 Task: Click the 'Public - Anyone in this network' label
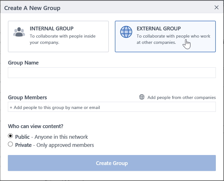[51, 137]
